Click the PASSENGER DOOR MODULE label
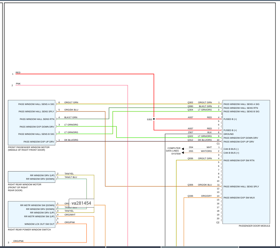The image size is (280, 248). pos(254,226)
